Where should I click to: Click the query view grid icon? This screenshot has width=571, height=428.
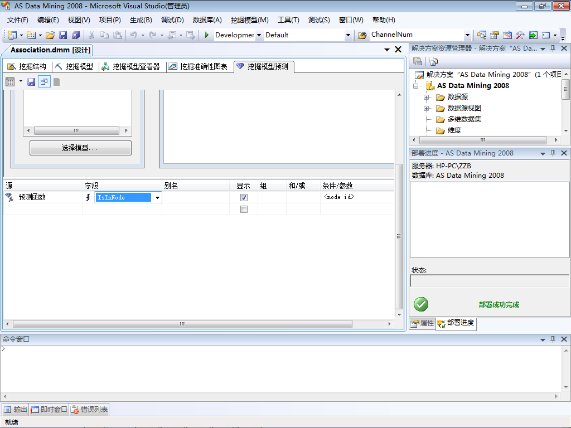tap(10, 82)
